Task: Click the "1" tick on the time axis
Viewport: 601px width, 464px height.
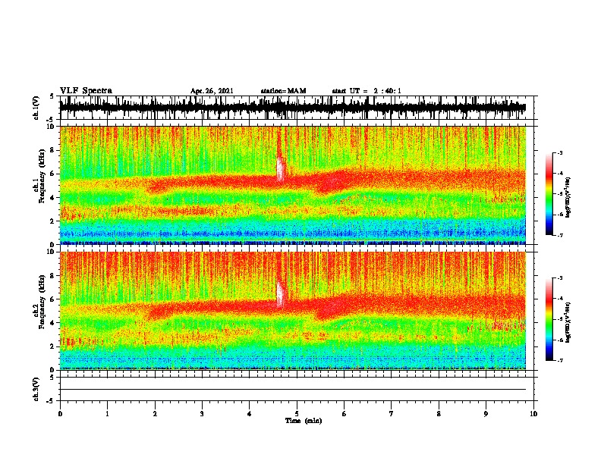Action: coord(107,414)
